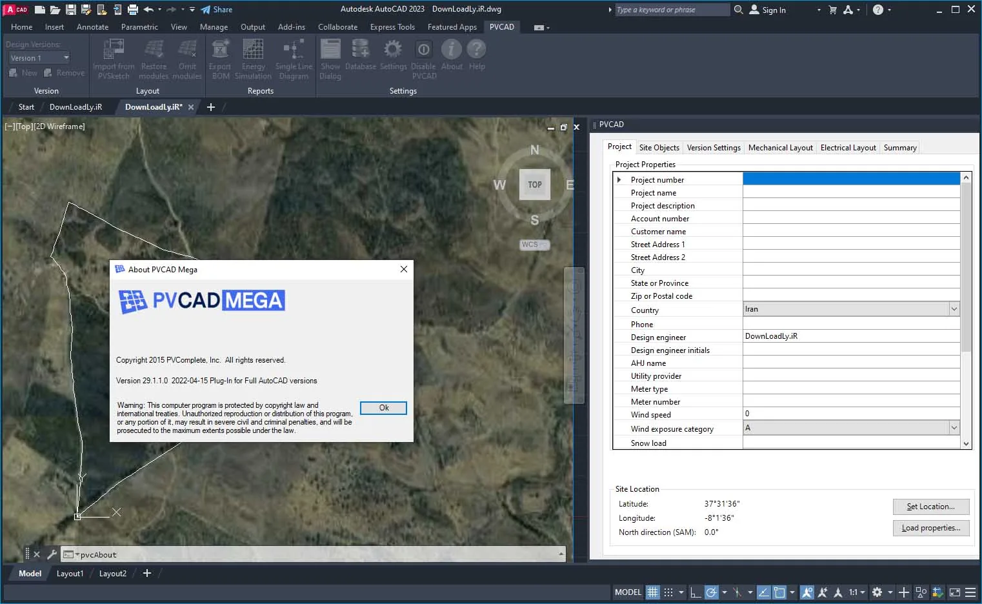Switch to the Electrical Layout tab
Screen dimensions: 982x604
point(848,148)
